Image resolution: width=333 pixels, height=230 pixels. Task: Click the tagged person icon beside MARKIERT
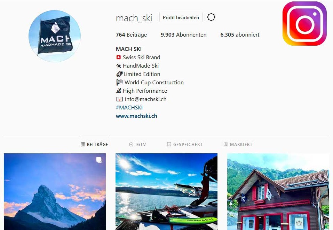[x=226, y=145]
